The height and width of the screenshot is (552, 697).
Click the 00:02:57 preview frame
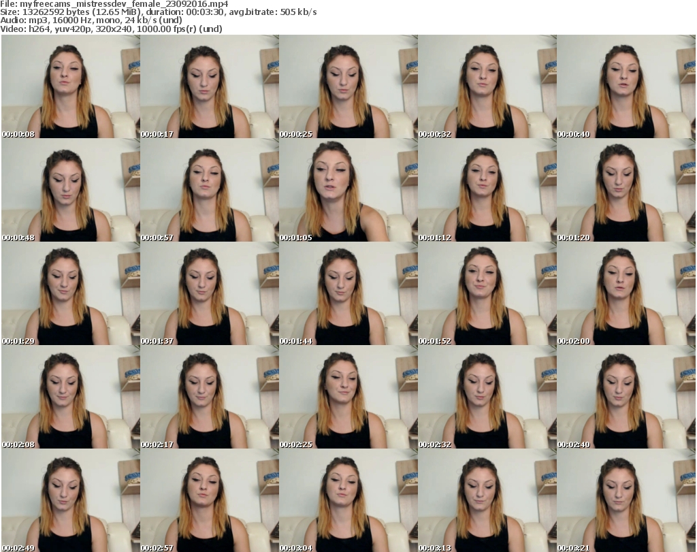pos(210,500)
